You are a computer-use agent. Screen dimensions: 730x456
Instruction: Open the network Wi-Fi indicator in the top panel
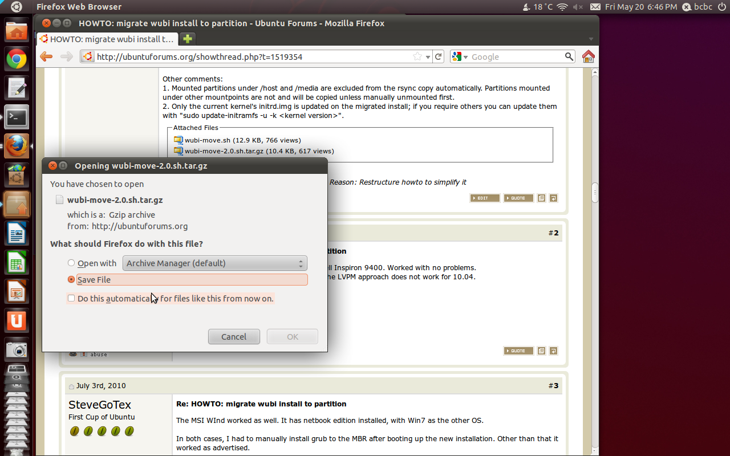click(x=562, y=7)
